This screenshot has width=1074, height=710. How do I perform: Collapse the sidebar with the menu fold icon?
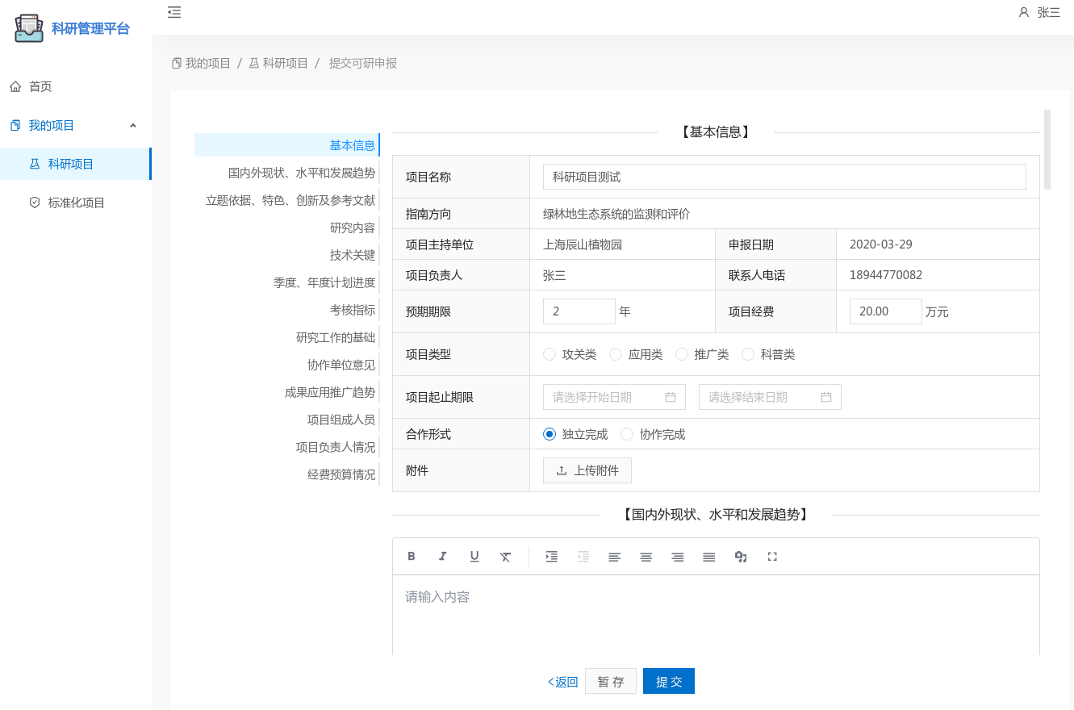tap(174, 12)
